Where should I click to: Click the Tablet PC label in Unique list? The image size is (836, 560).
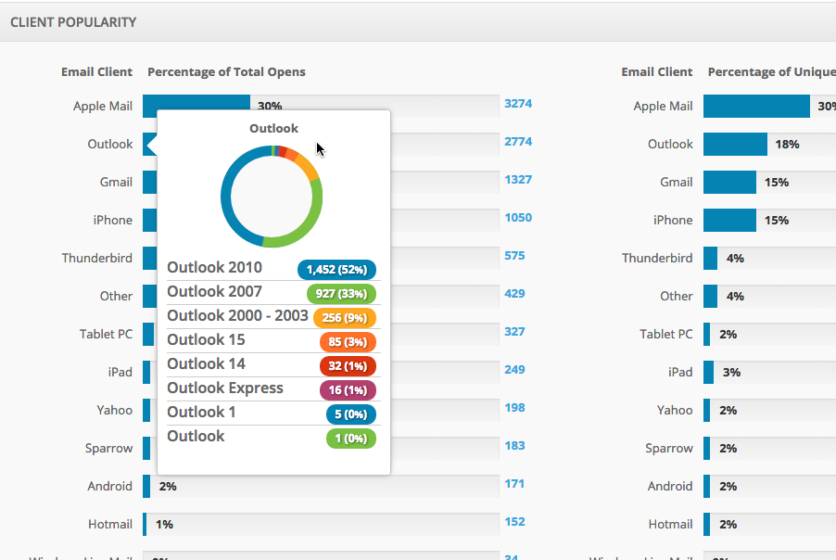pyautogui.click(x=666, y=335)
